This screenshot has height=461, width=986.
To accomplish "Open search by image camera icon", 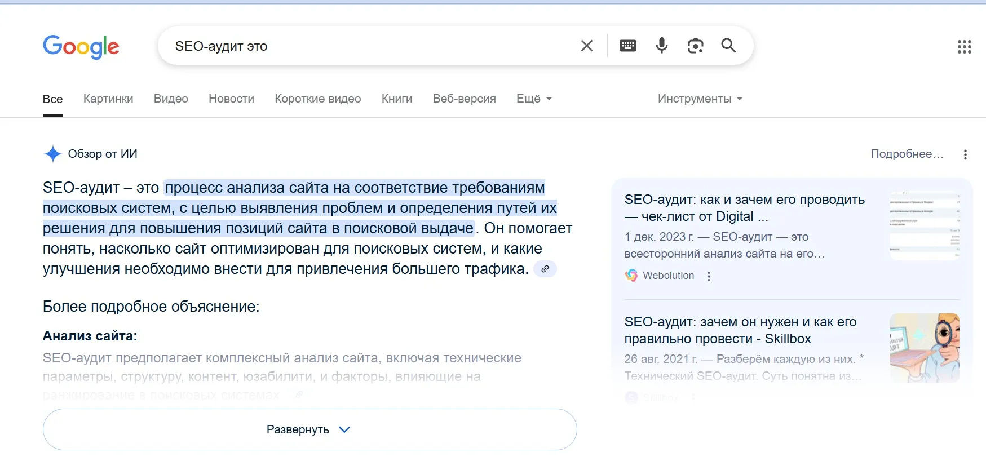I will [x=696, y=46].
